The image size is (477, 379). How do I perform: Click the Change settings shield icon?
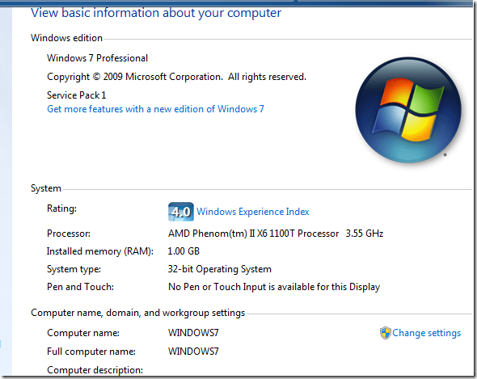(385, 333)
